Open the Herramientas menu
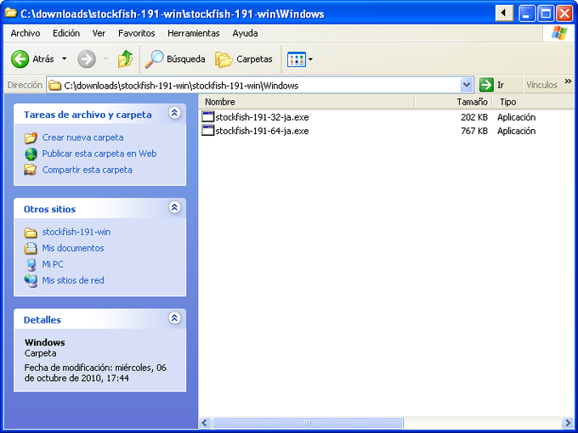 (x=194, y=33)
